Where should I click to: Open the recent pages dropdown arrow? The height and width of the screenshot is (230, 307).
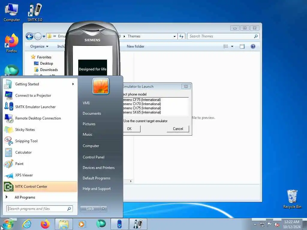[x=44, y=36]
